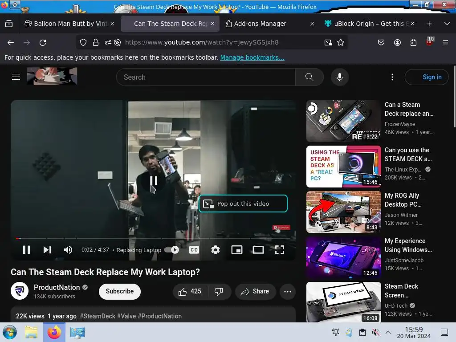Open Manage bookmarks link
This screenshot has width=456, height=342.
coord(252,57)
